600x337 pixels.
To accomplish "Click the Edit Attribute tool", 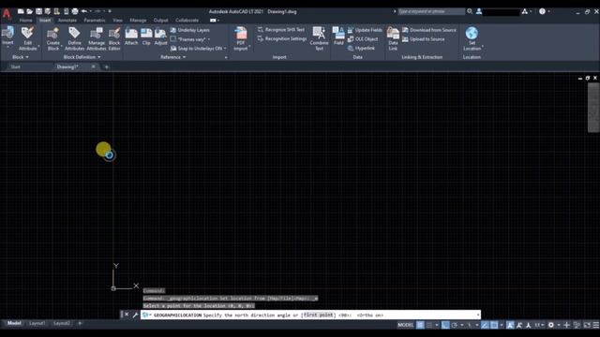I will (27, 38).
